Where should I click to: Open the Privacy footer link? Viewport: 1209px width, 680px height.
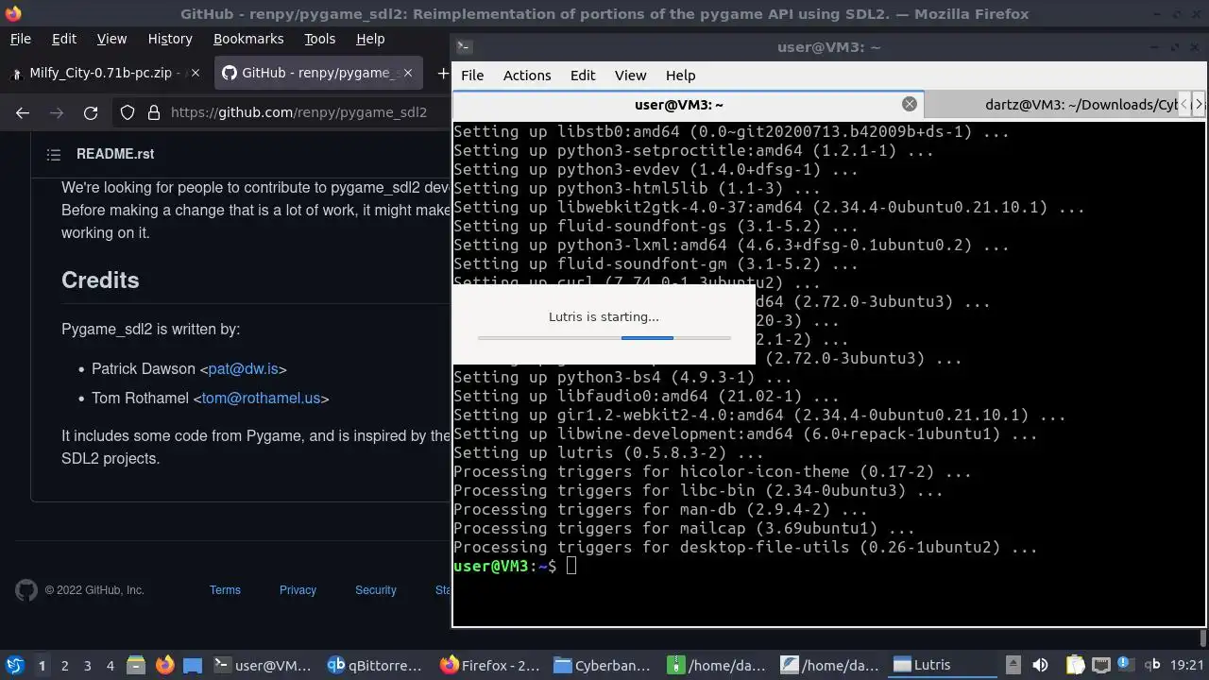tap(298, 590)
